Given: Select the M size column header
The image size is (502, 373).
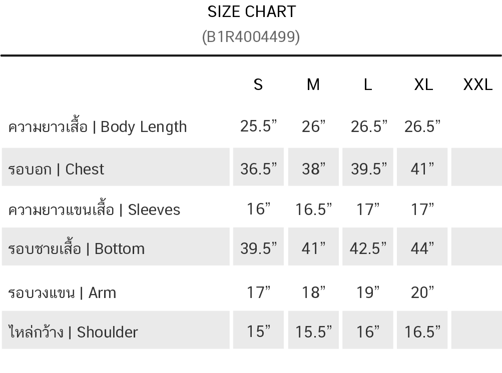Looking at the screenshot, I should (x=313, y=85).
